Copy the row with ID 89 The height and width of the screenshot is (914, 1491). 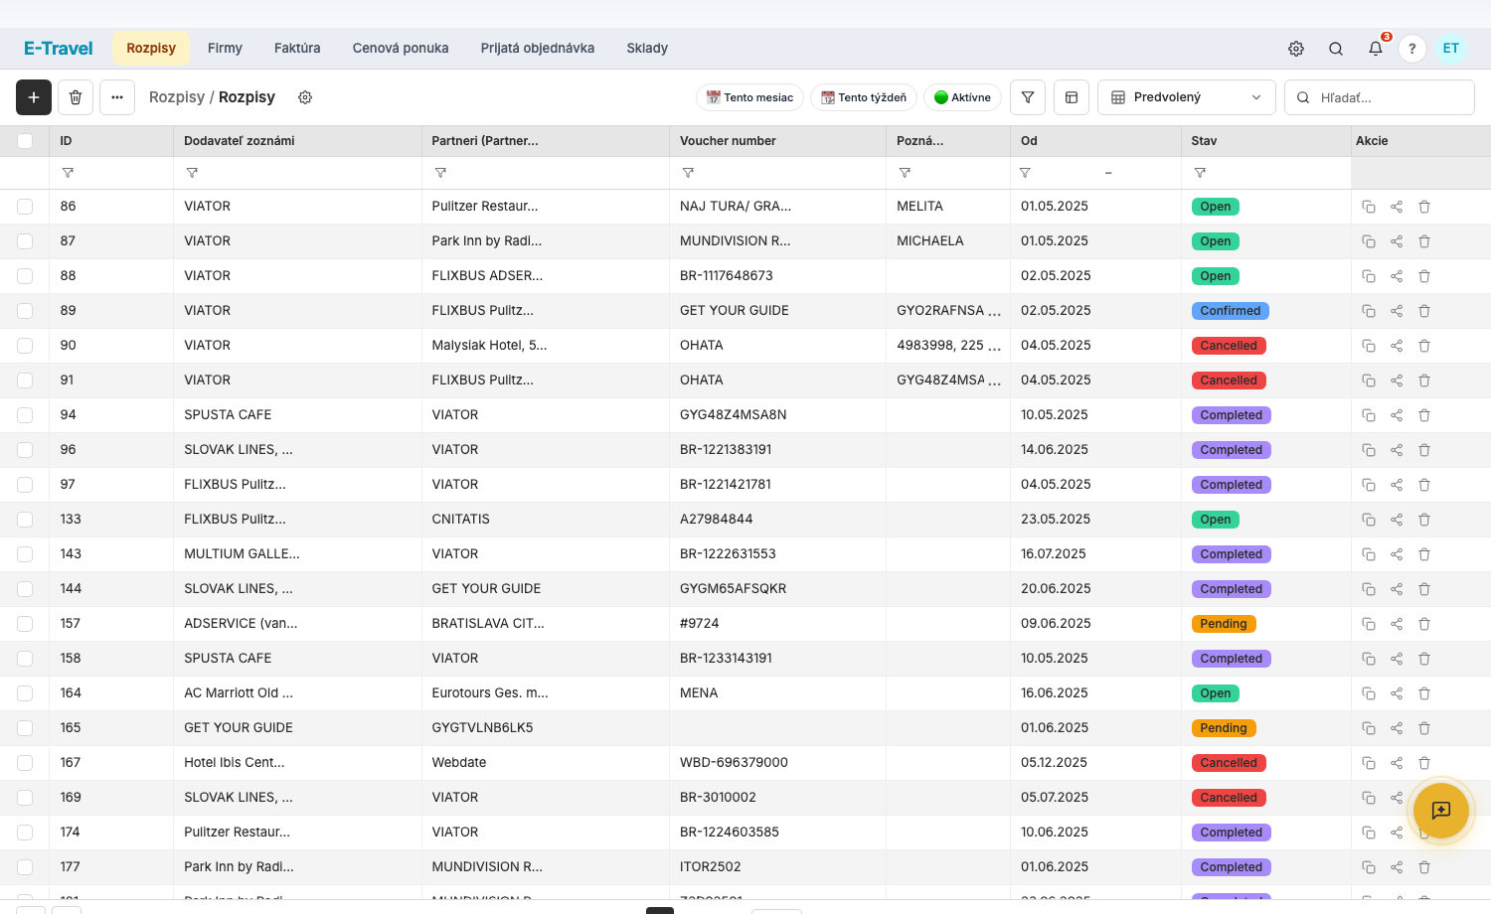tap(1369, 311)
